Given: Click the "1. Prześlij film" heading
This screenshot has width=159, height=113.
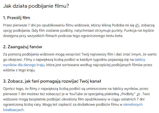Looking at the screenshot, I should click(x=17, y=18).
